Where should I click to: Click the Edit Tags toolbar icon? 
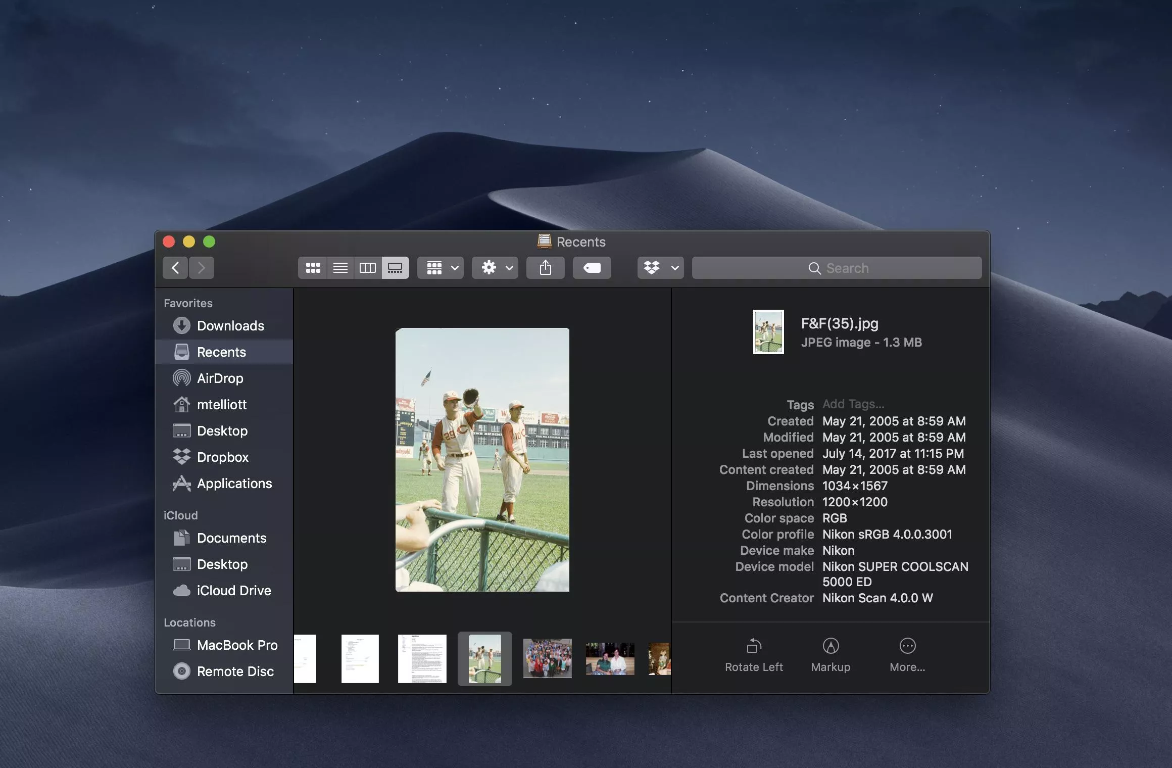[592, 268]
